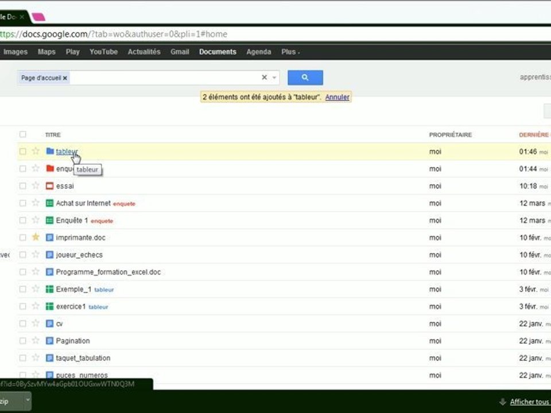
Task: Open Actualités in the Google bar
Action: coord(144,52)
